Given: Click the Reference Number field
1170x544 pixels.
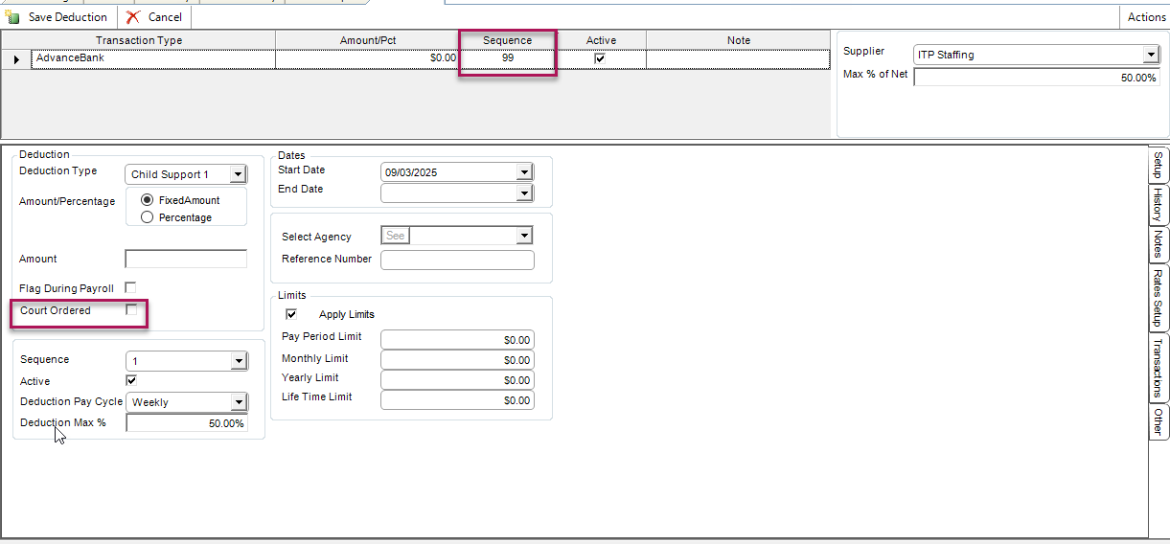Looking at the screenshot, I should point(457,260).
